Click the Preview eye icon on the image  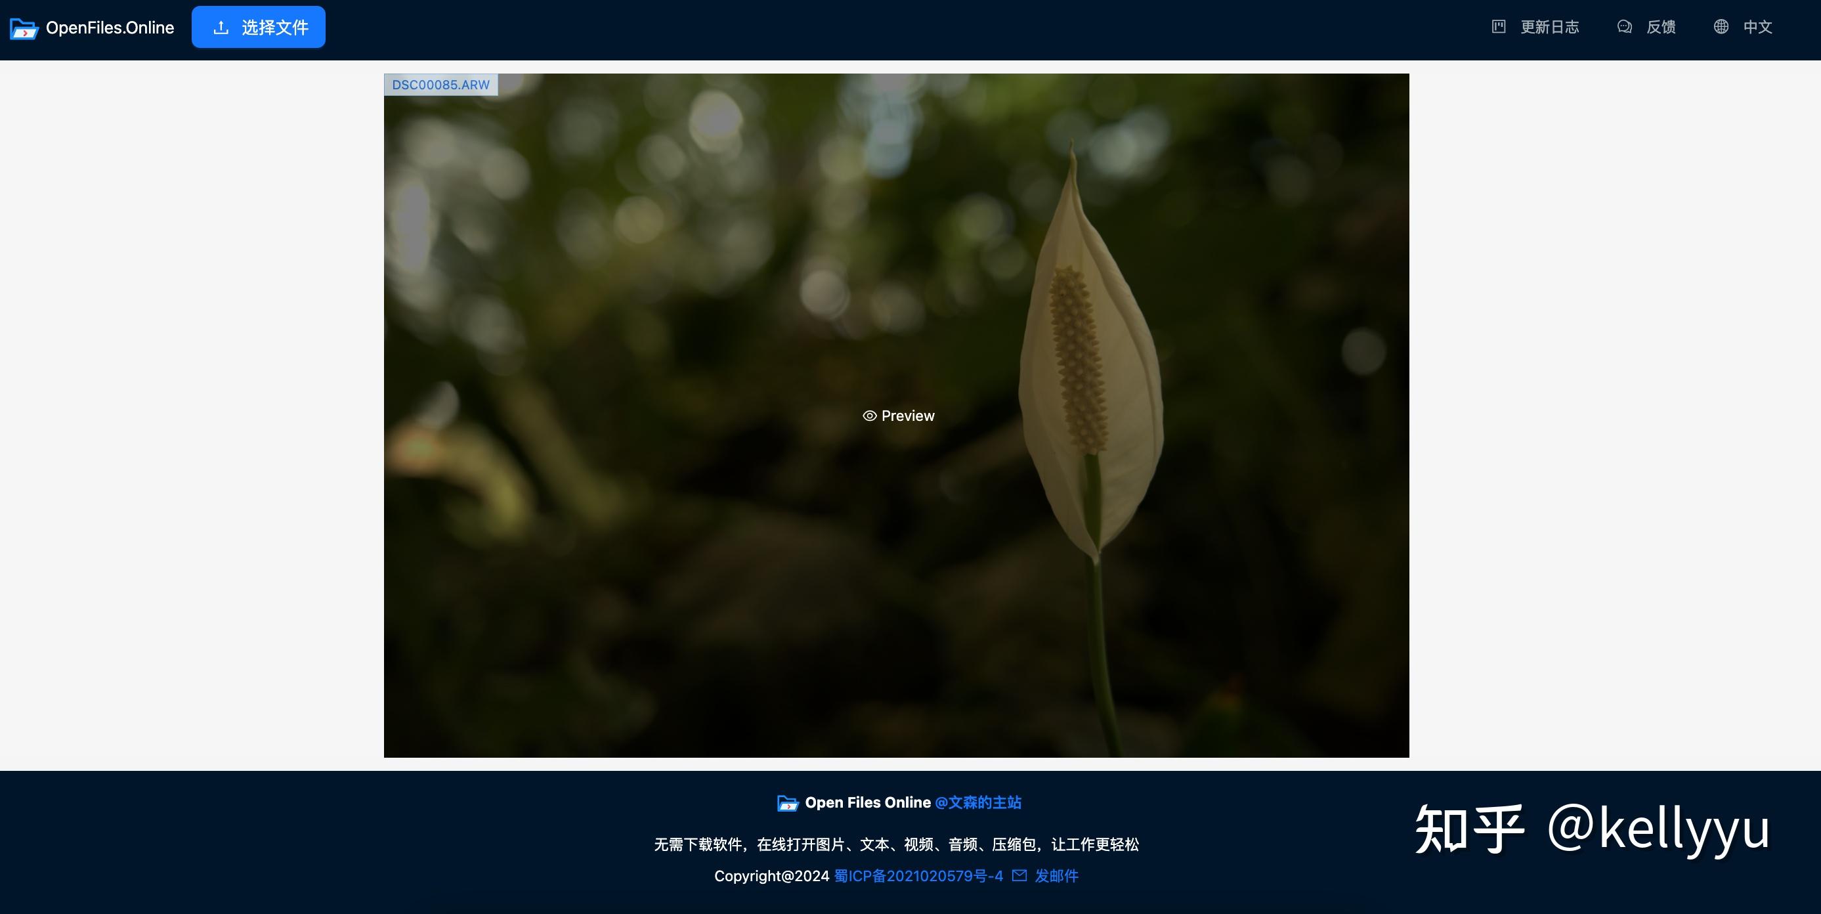click(870, 416)
